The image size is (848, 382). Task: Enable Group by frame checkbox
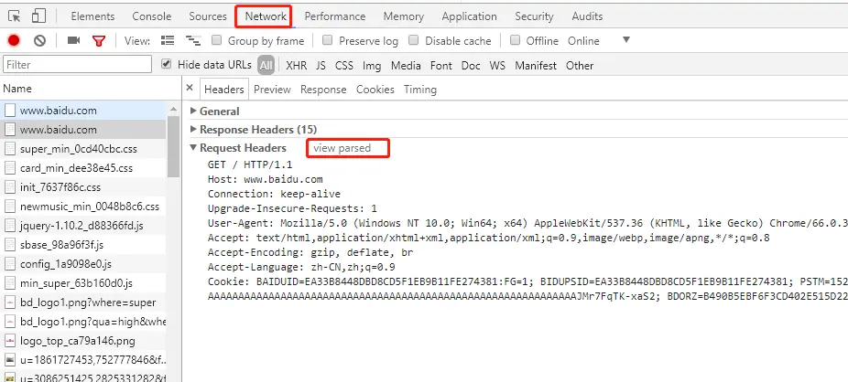click(x=217, y=40)
